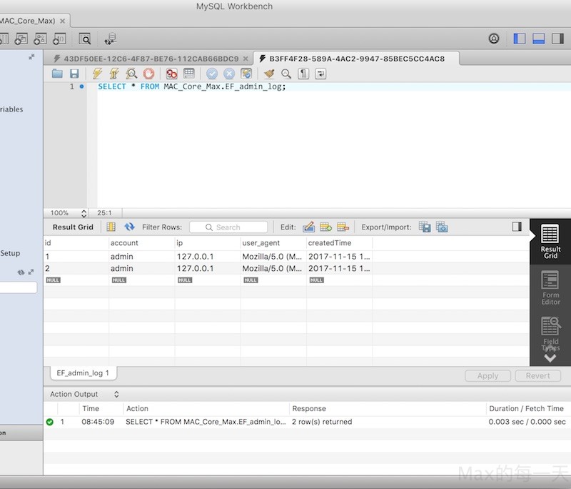Screen dimensions: 571x489
Task: Beautify query with broom icon
Action: click(x=269, y=74)
